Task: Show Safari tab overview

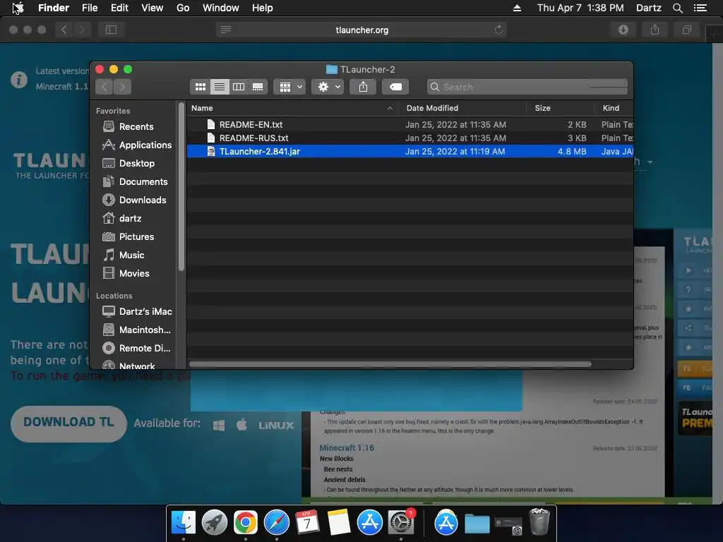Action: pyautogui.click(x=686, y=30)
